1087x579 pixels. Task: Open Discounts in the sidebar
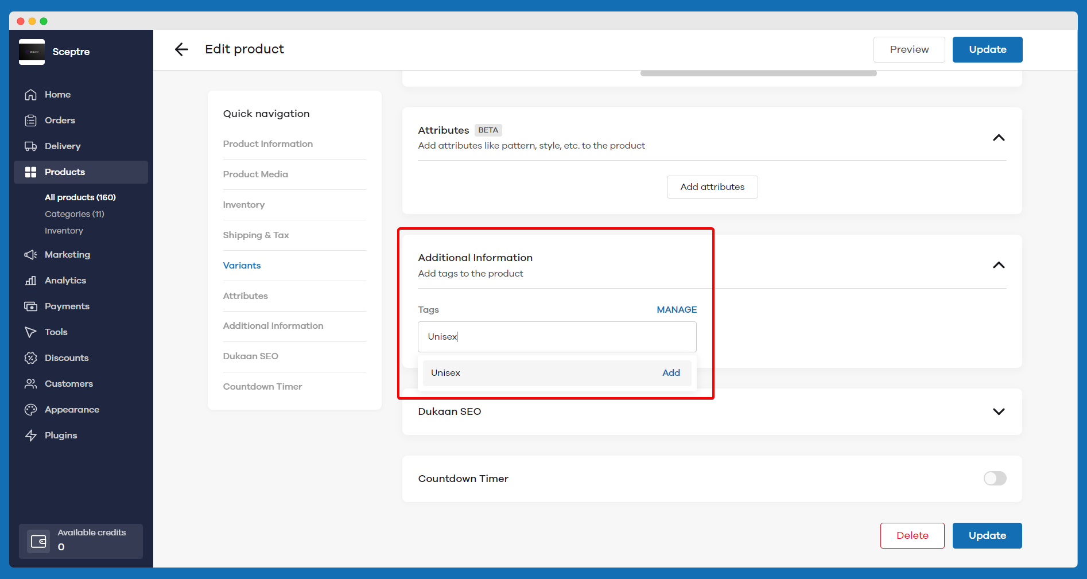tap(67, 358)
